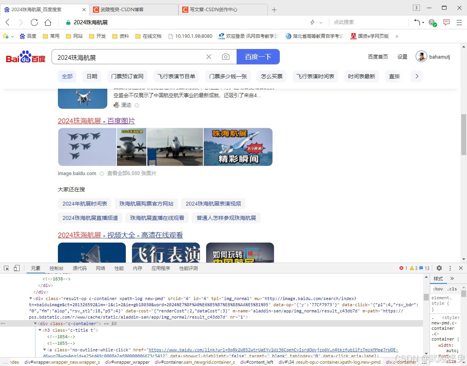Collapse the h3 c-title t node
The image size is (467, 366).
(40, 330)
